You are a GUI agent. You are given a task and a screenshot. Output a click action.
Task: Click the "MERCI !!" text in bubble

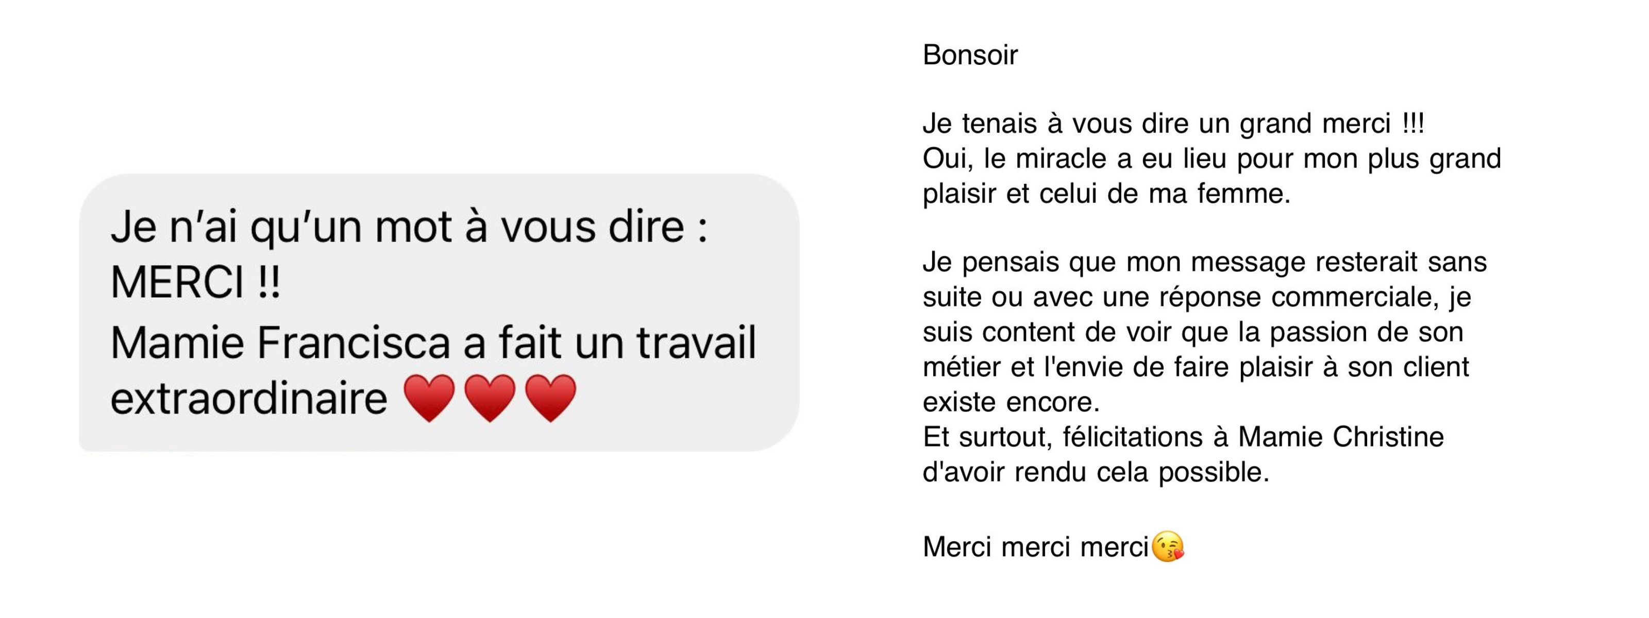[x=195, y=282]
